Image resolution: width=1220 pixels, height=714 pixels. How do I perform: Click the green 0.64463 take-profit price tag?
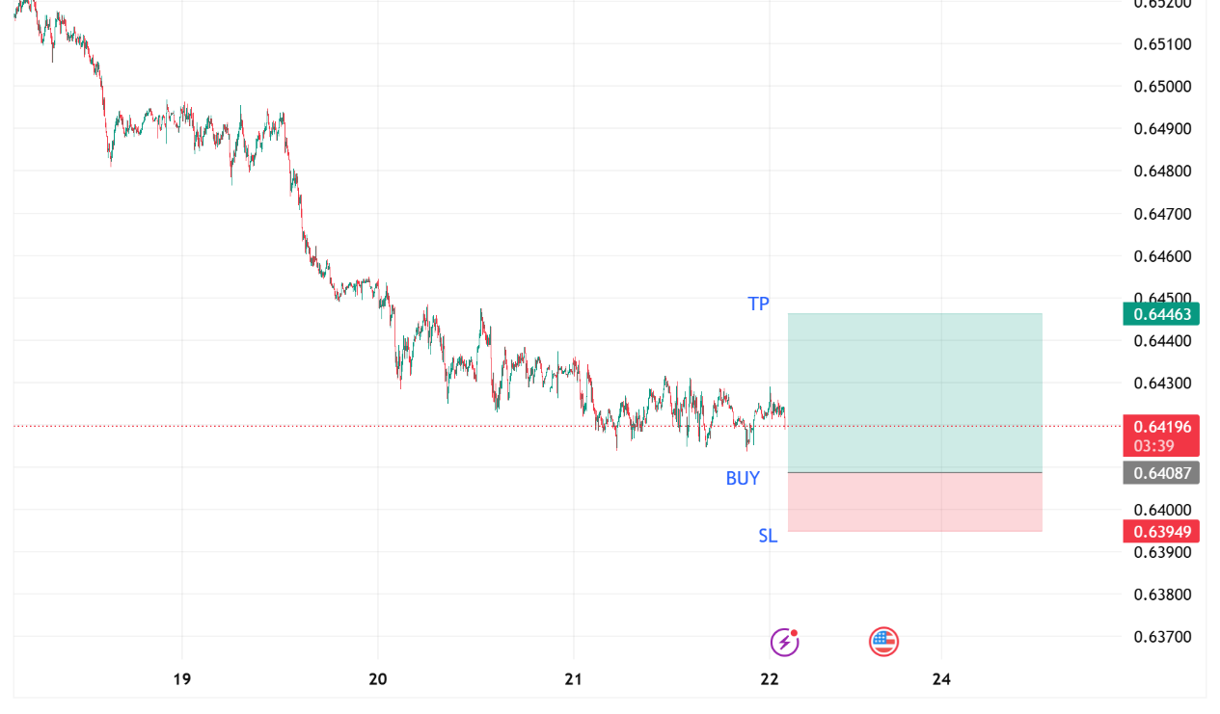[x=1161, y=314]
